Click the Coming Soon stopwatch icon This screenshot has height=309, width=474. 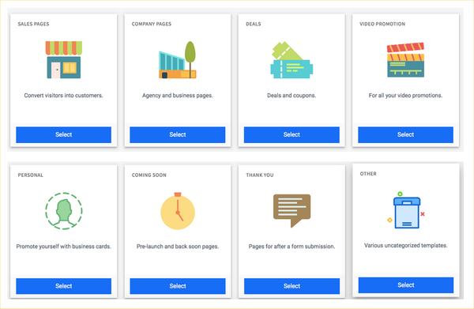(x=178, y=211)
